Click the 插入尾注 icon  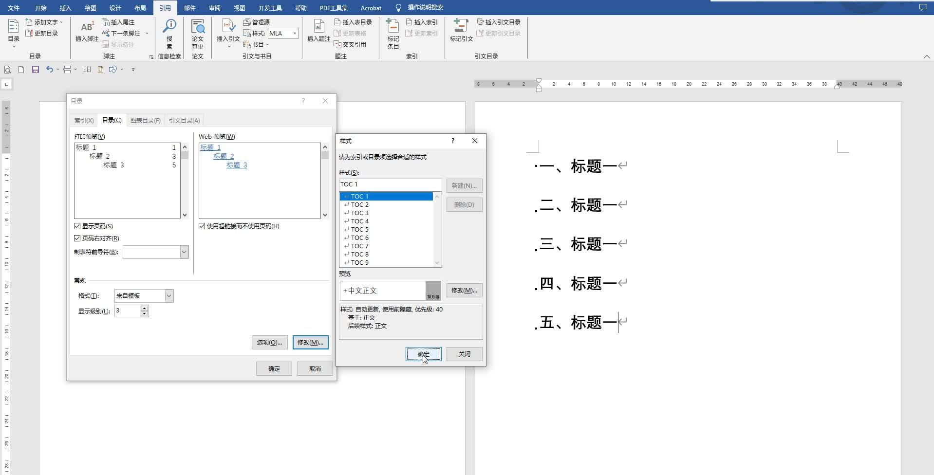tap(106, 22)
